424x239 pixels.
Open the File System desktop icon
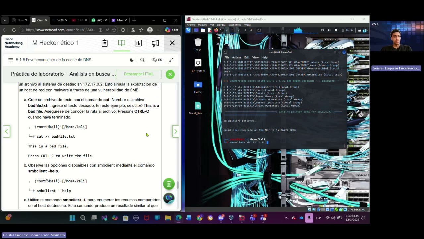click(198, 66)
